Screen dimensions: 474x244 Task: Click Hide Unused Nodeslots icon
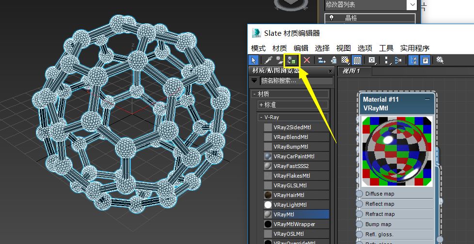pyautogui.click(x=334, y=60)
